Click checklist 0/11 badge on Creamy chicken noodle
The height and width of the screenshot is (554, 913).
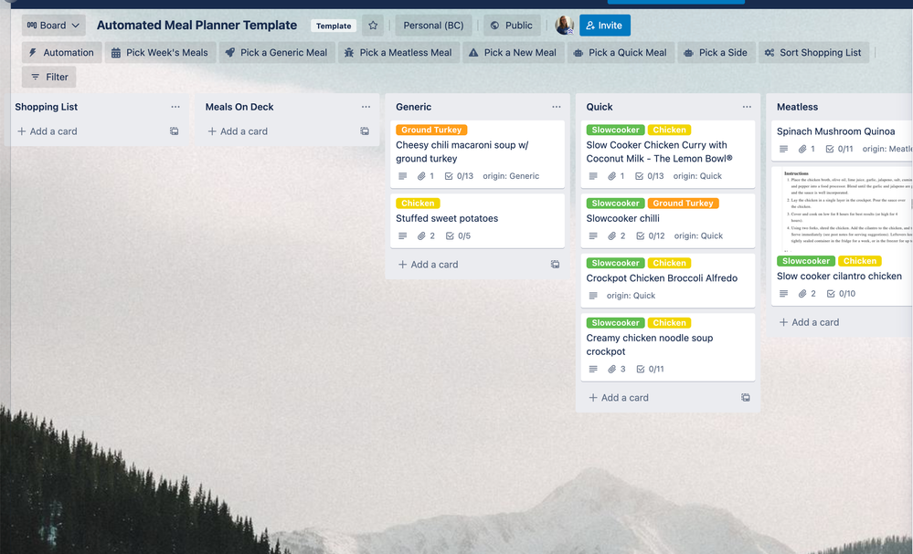pyautogui.click(x=650, y=369)
